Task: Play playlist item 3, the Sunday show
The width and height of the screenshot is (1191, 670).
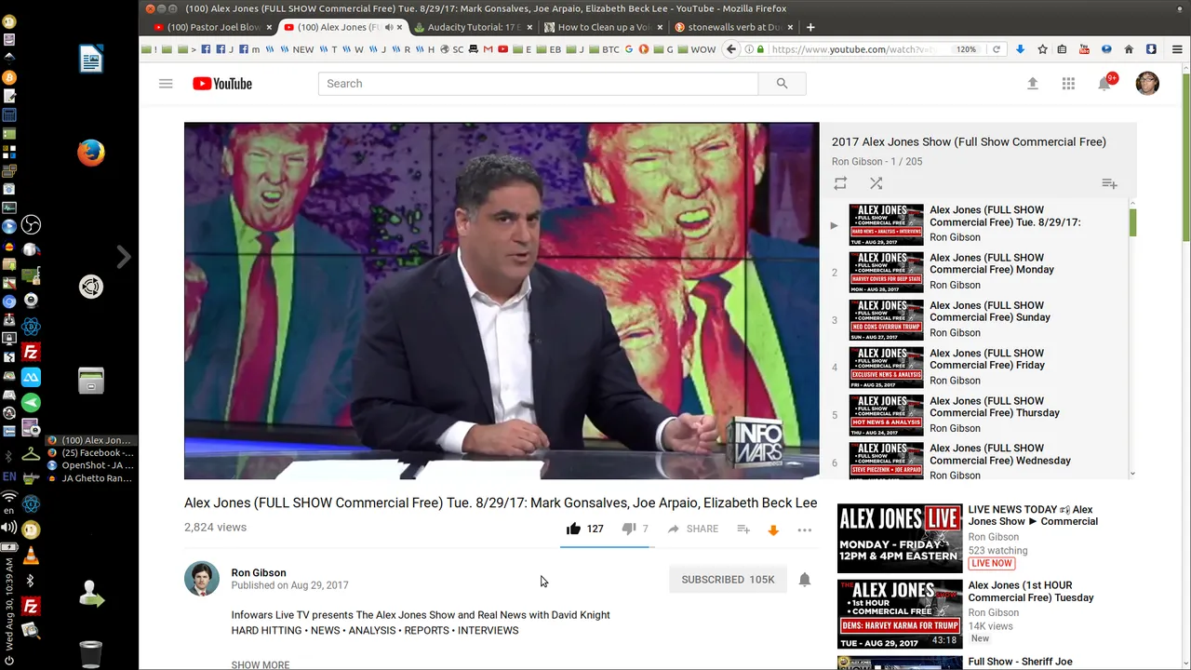Action: (x=977, y=319)
